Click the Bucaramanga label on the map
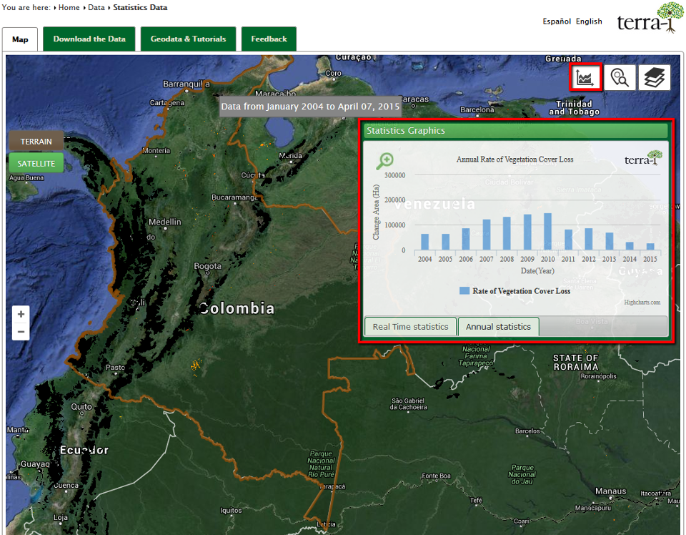The image size is (686, 535). [x=235, y=197]
